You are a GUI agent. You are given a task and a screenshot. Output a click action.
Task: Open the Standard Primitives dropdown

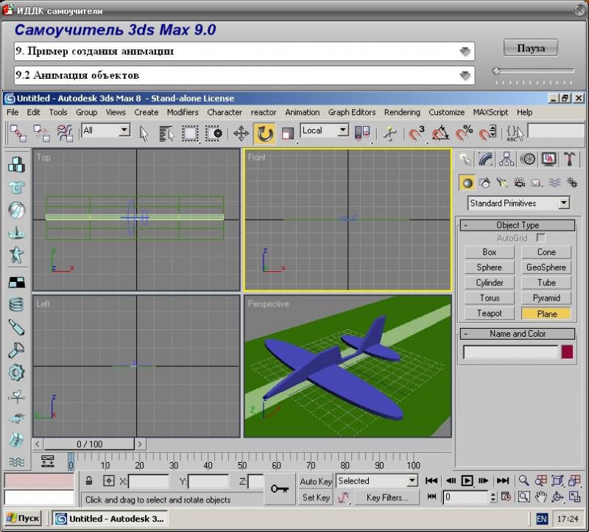pos(519,203)
